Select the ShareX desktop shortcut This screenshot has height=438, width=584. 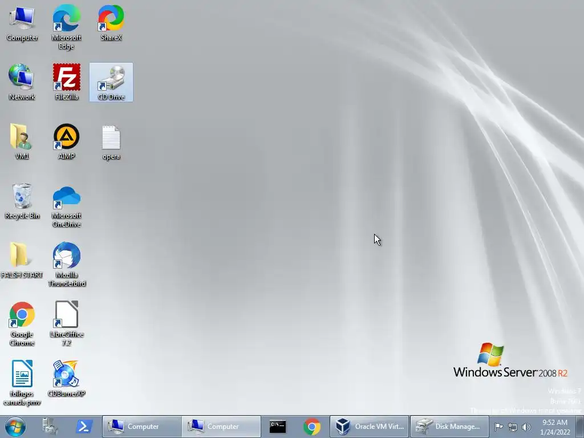[x=111, y=23]
